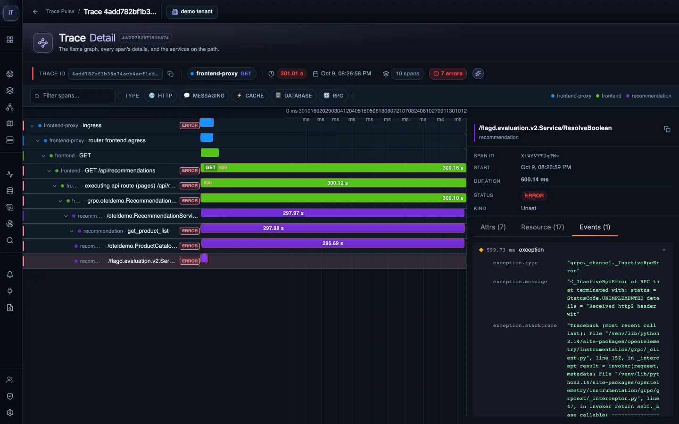Open the search magnifier sidebar icon

click(10, 240)
